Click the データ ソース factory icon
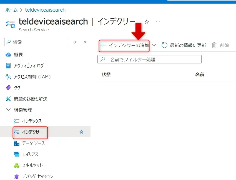Viewport: 236px width, 180px height. [17, 143]
